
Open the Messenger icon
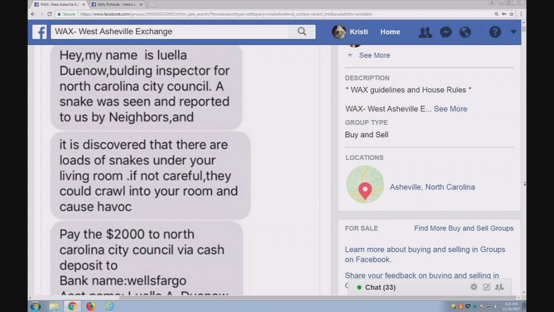click(x=446, y=32)
